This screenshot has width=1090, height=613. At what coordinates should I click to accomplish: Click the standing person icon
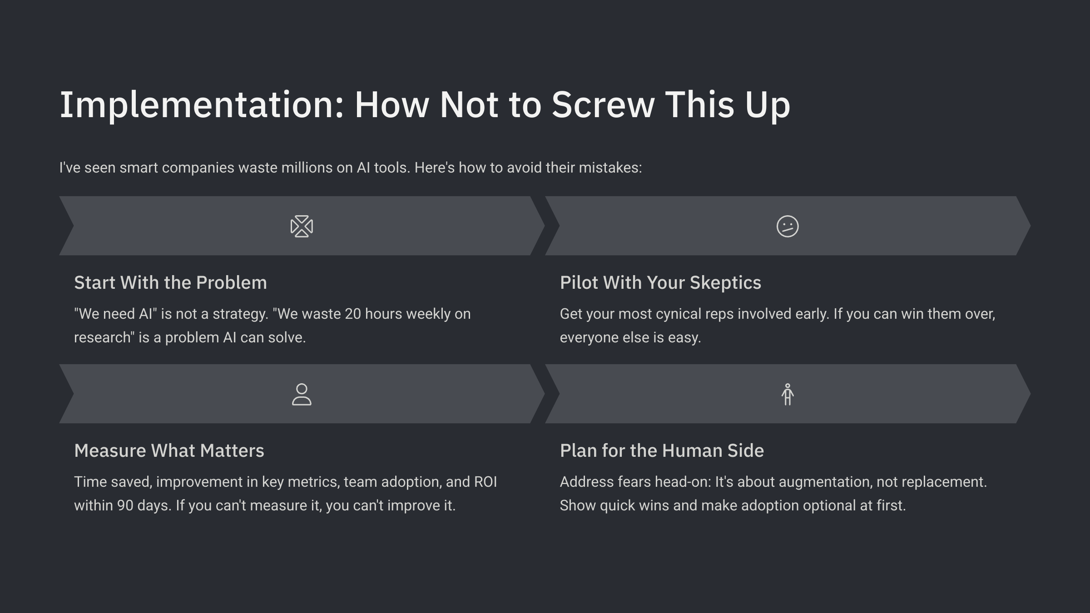(788, 394)
